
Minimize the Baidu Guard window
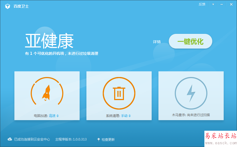coord(222,4)
